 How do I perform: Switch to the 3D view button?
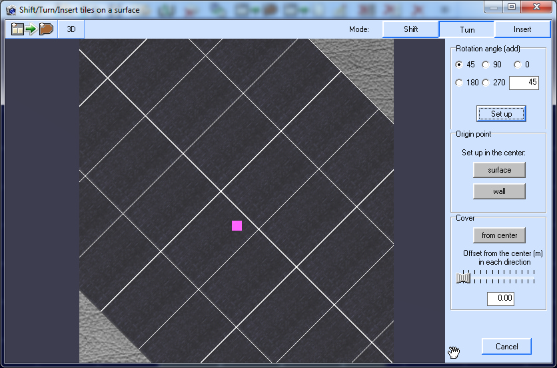pyautogui.click(x=71, y=29)
